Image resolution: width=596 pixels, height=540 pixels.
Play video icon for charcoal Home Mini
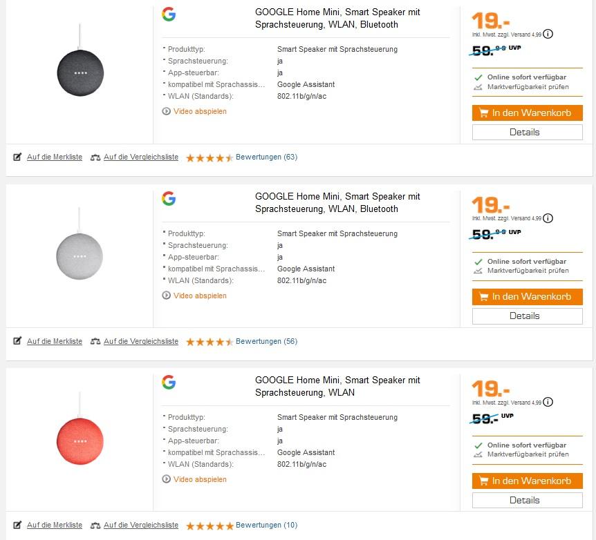point(167,111)
